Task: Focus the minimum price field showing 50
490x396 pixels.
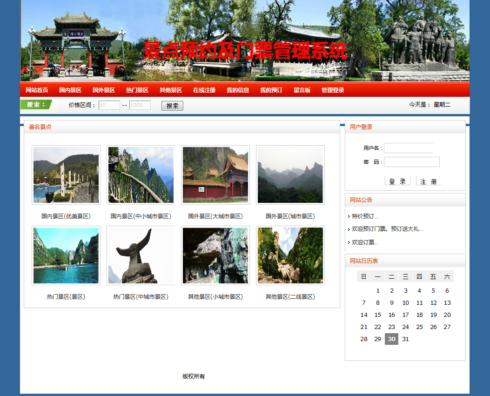Action: tap(109, 105)
